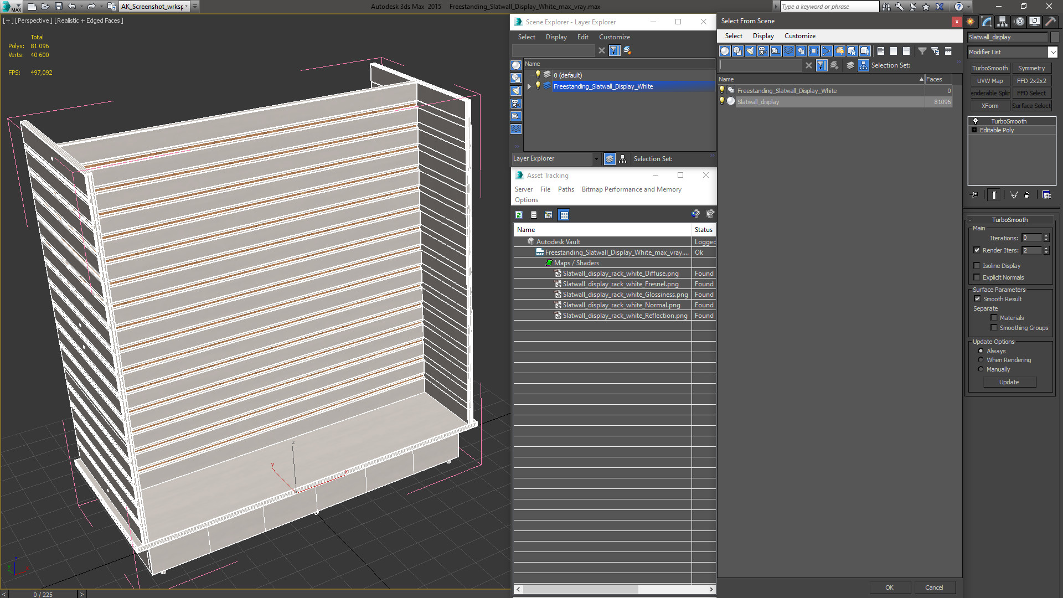Select Manually update option
This screenshot has height=598, width=1063.
click(x=981, y=369)
